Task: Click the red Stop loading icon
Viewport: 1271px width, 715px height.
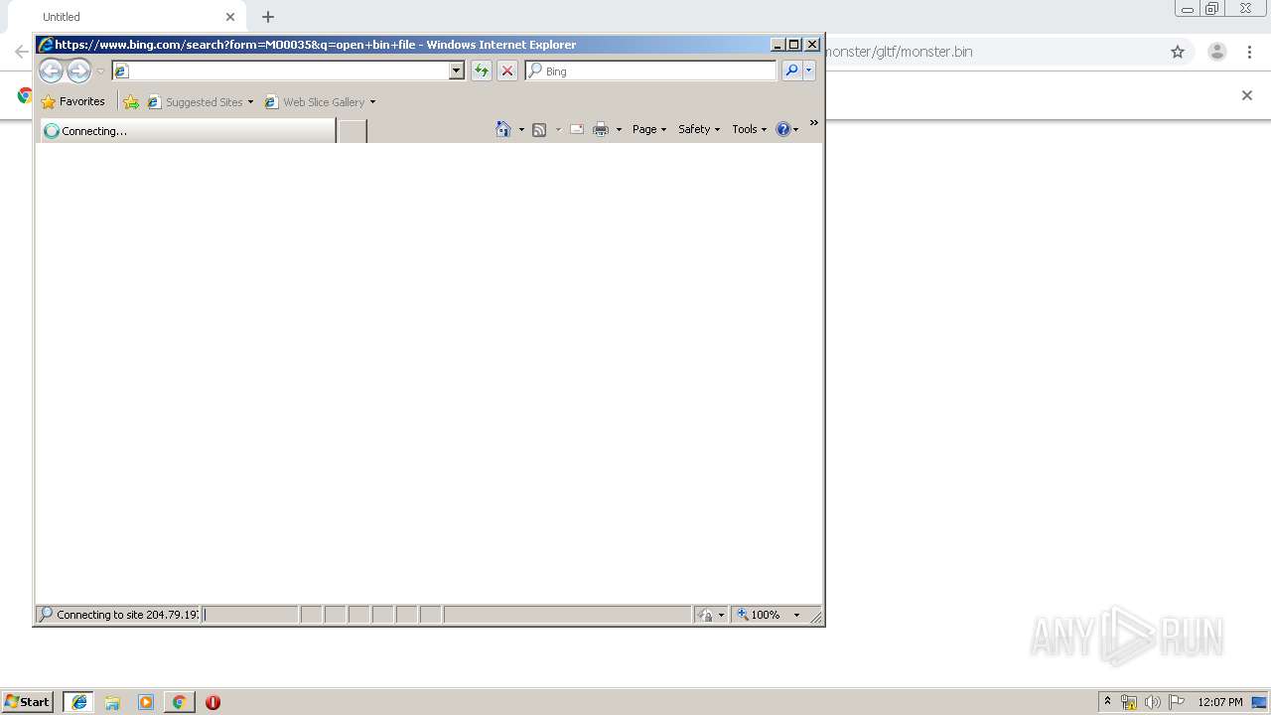Action: (x=507, y=71)
